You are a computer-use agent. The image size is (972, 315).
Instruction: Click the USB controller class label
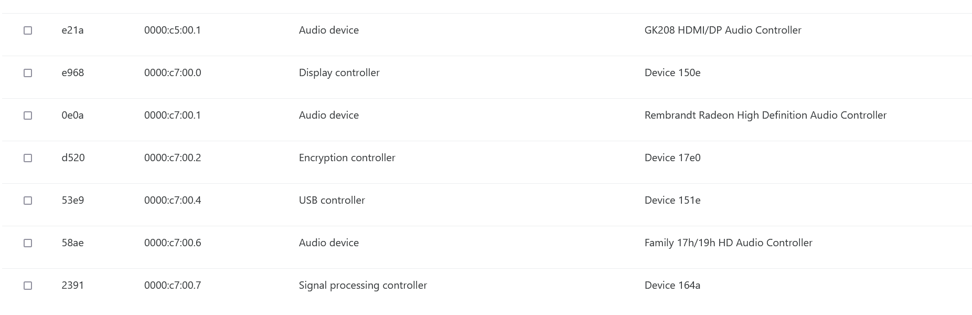coord(332,200)
